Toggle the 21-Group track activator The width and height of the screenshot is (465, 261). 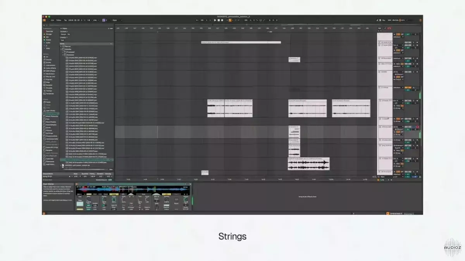[407, 88]
